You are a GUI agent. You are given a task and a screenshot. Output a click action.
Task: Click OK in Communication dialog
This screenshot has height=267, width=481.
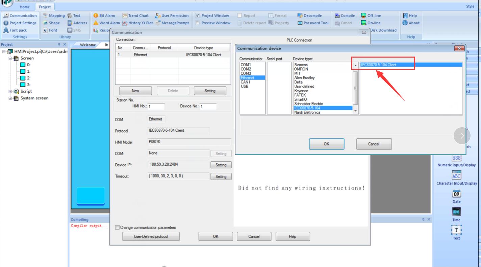pos(216,236)
